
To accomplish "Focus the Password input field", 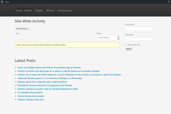I will point(139,39).
